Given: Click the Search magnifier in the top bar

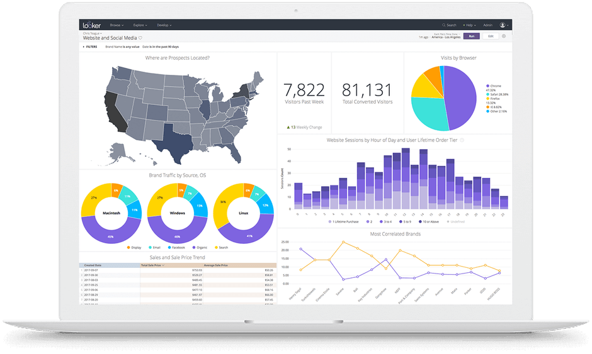Looking at the screenshot, I should 450,25.
